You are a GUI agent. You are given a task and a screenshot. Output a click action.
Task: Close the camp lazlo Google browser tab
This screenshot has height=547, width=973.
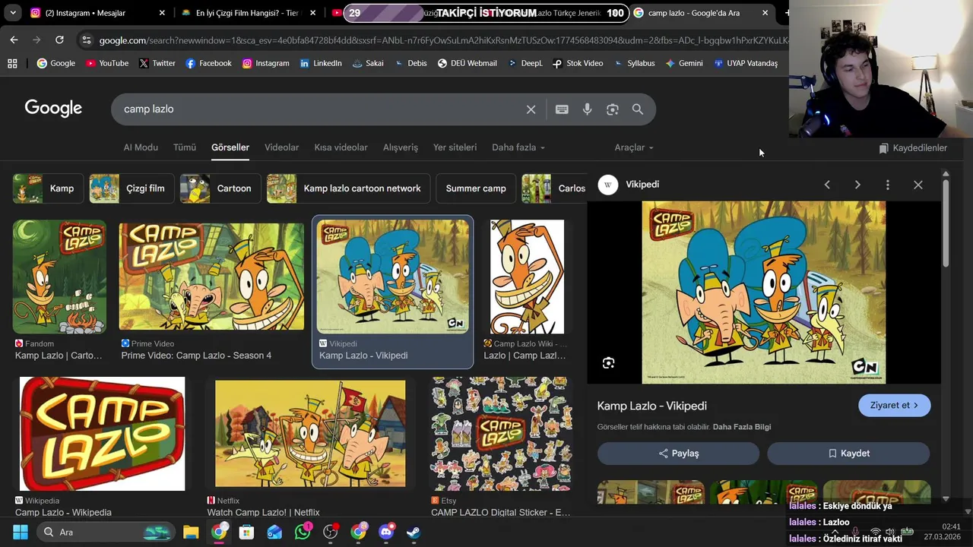click(765, 13)
